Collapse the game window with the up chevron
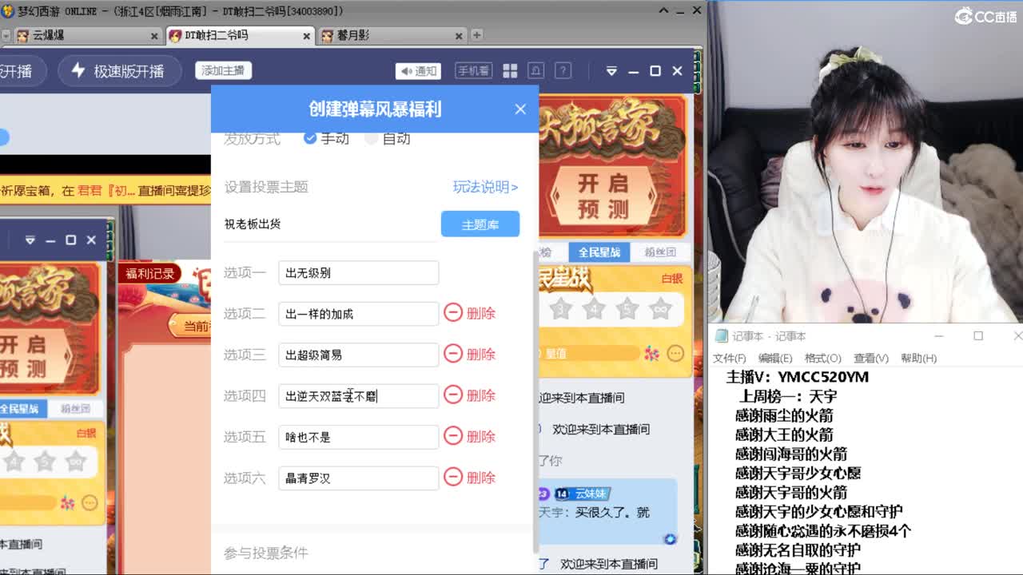Viewport: 1023px width, 575px height. (x=664, y=10)
